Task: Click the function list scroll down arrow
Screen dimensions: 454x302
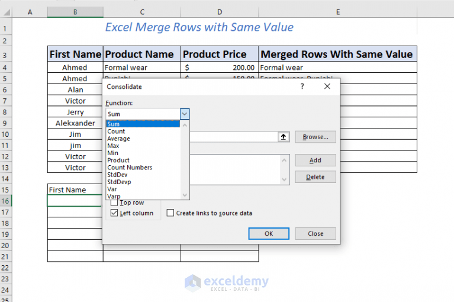Action: (x=185, y=195)
